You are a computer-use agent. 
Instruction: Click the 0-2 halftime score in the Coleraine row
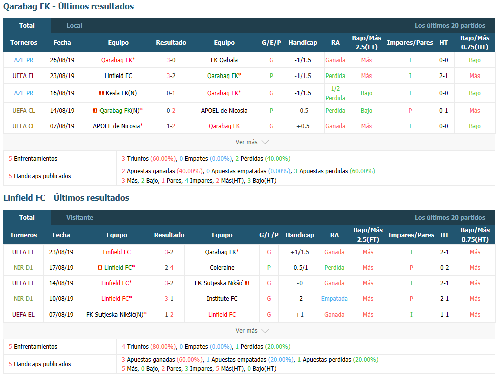(x=444, y=268)
